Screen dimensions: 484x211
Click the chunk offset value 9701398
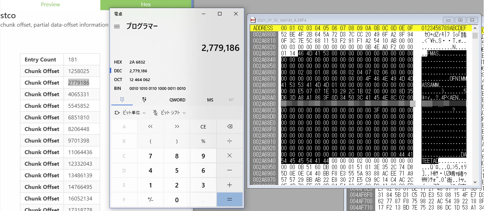[79, 140]
